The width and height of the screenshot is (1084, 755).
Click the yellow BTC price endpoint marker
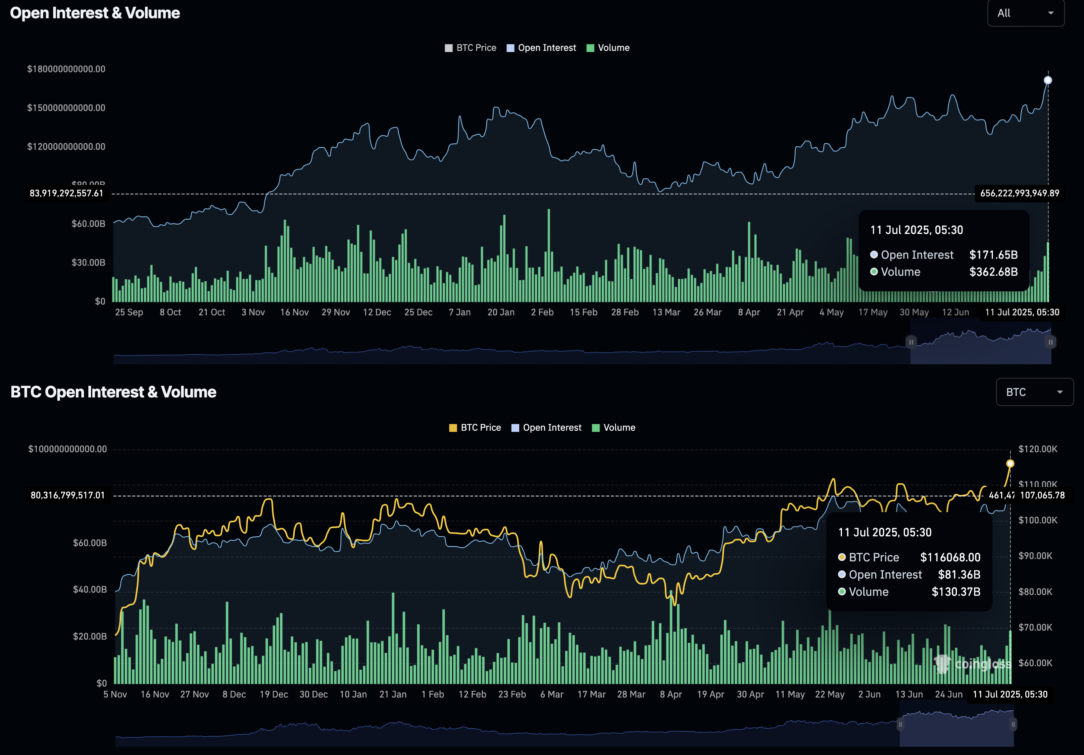[x=1010, y=464]
